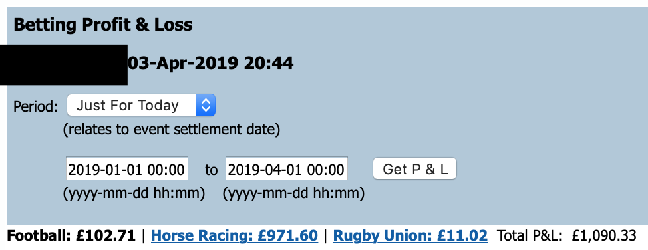Click the Period: label text
This screenshot has width=648, height=250.
pos(35,106)
